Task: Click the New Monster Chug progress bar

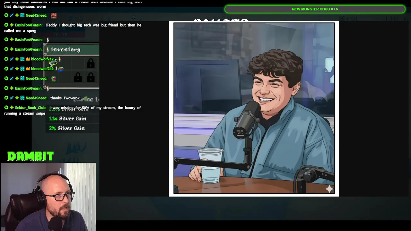Action: (x=315, y=9)
